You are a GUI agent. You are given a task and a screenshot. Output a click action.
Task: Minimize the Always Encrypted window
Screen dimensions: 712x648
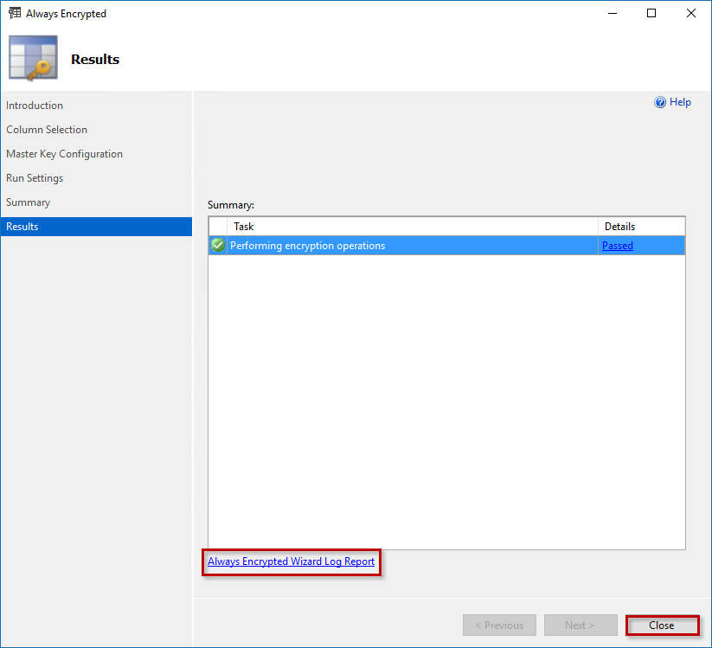613,13
